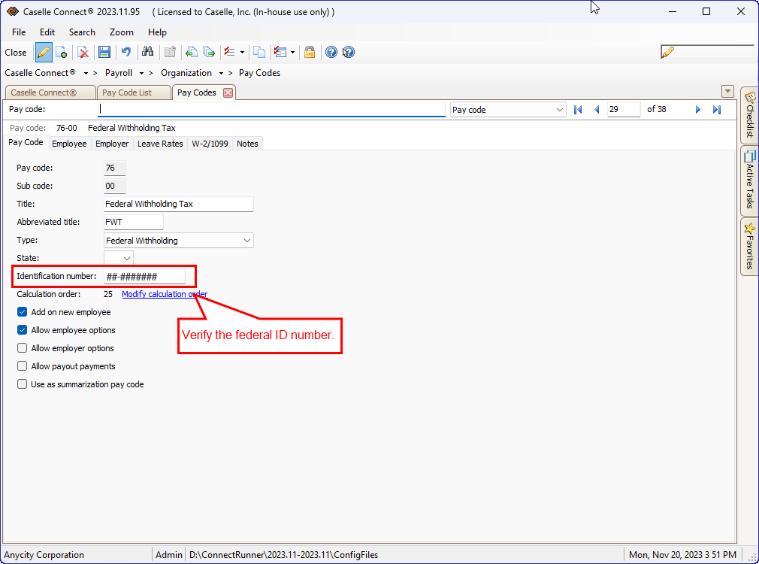Select the Edit pencil tool in the toolbar
Screen dimensions: 759x564
click(43, 52)
